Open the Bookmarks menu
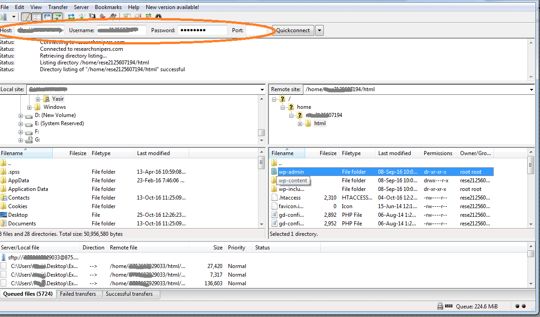 coord(108,7)
